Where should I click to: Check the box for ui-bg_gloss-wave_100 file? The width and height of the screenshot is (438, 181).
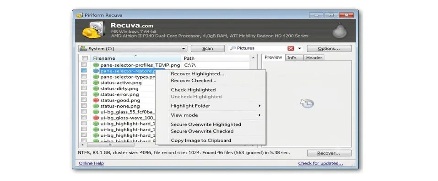point(84,118)
